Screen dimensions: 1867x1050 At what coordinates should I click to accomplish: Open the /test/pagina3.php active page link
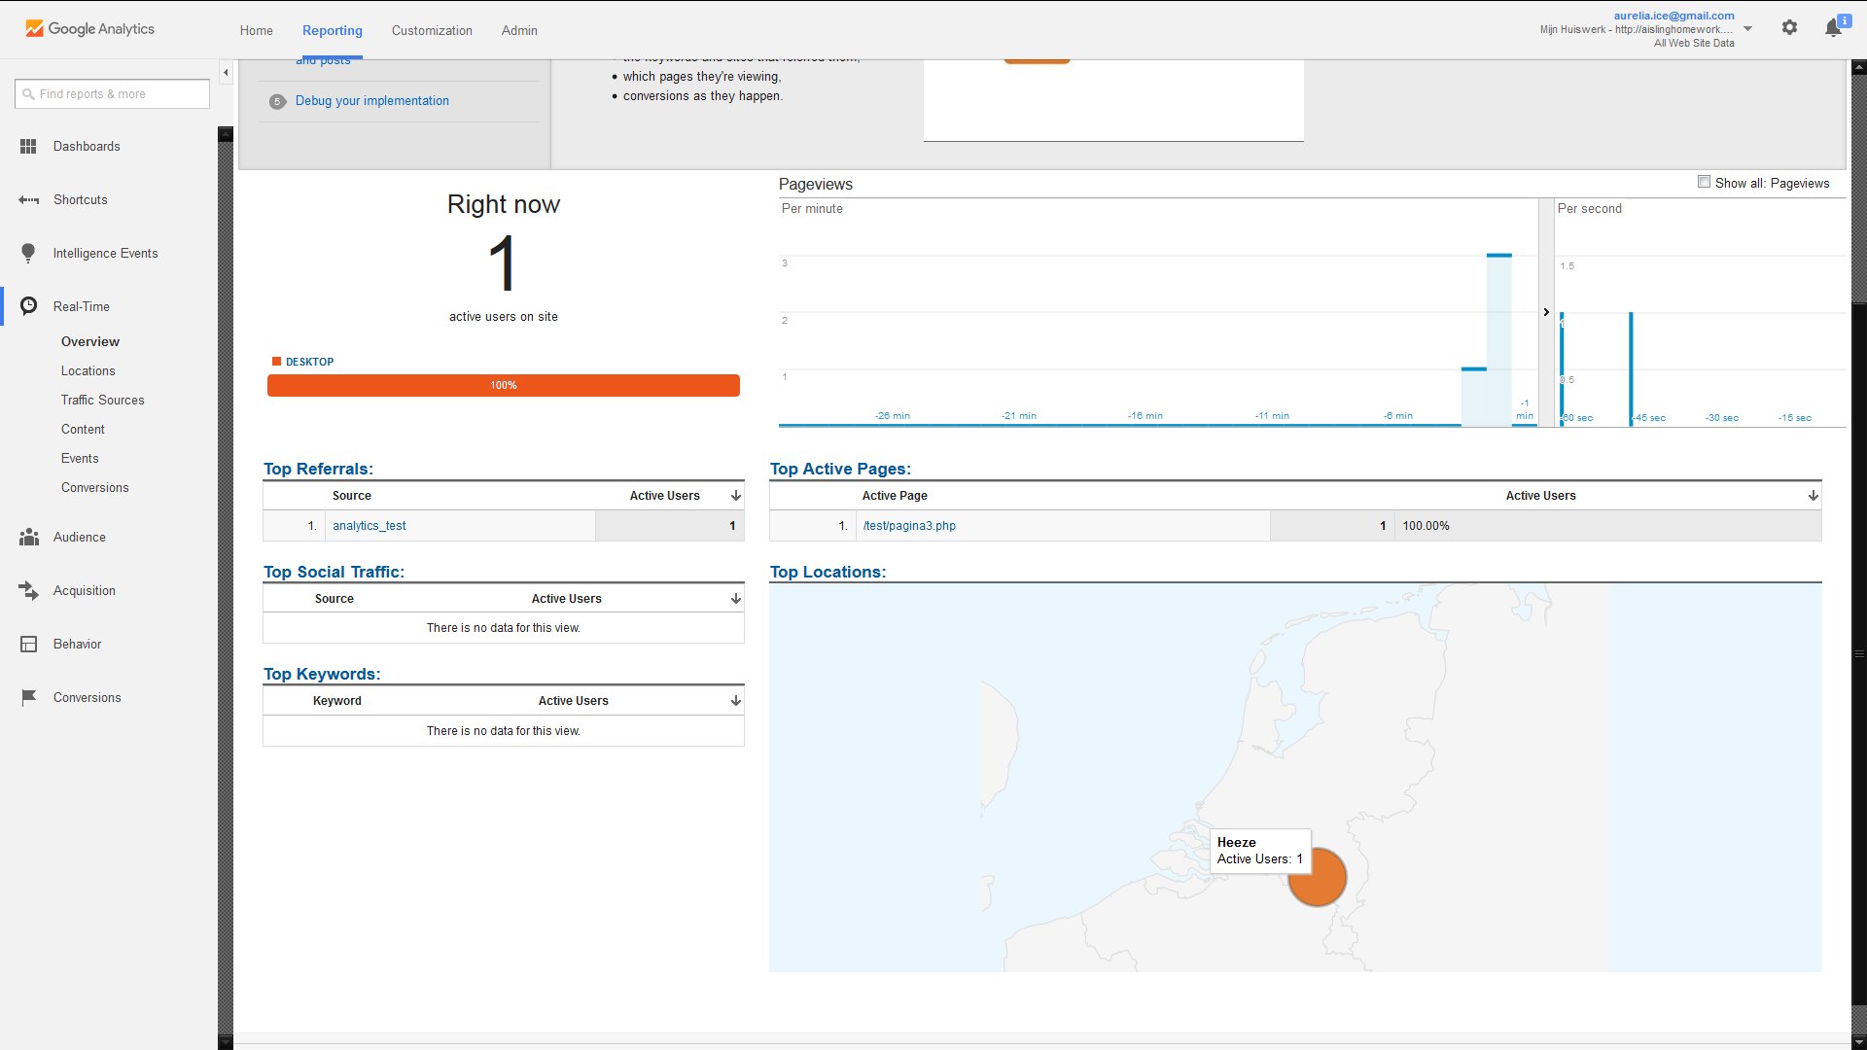(909, 526)
